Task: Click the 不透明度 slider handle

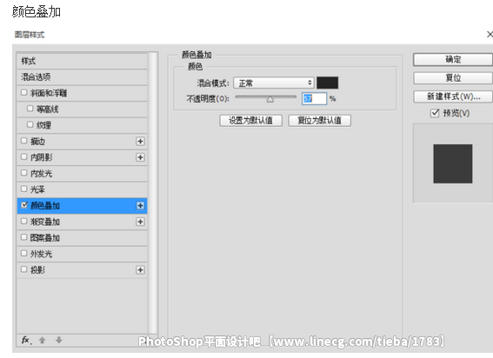Action: tap(270, 100)
